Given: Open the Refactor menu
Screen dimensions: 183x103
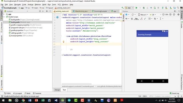Looking at the screenshot, I should (x=38, y=5).
